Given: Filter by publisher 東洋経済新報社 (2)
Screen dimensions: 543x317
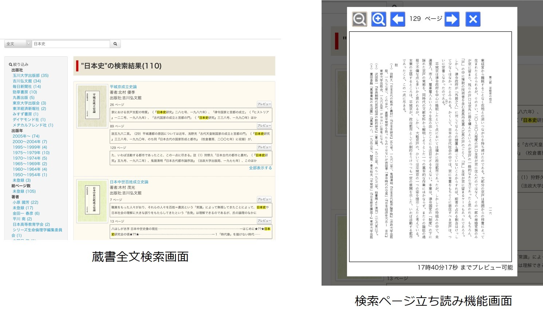Looking at the screenshot, I should [29, 108].
